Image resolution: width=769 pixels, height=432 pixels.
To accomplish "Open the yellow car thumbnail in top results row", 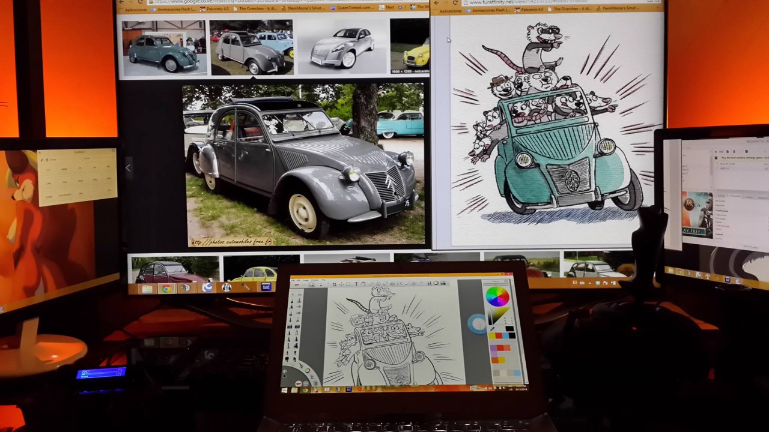I will click(410, 47).
